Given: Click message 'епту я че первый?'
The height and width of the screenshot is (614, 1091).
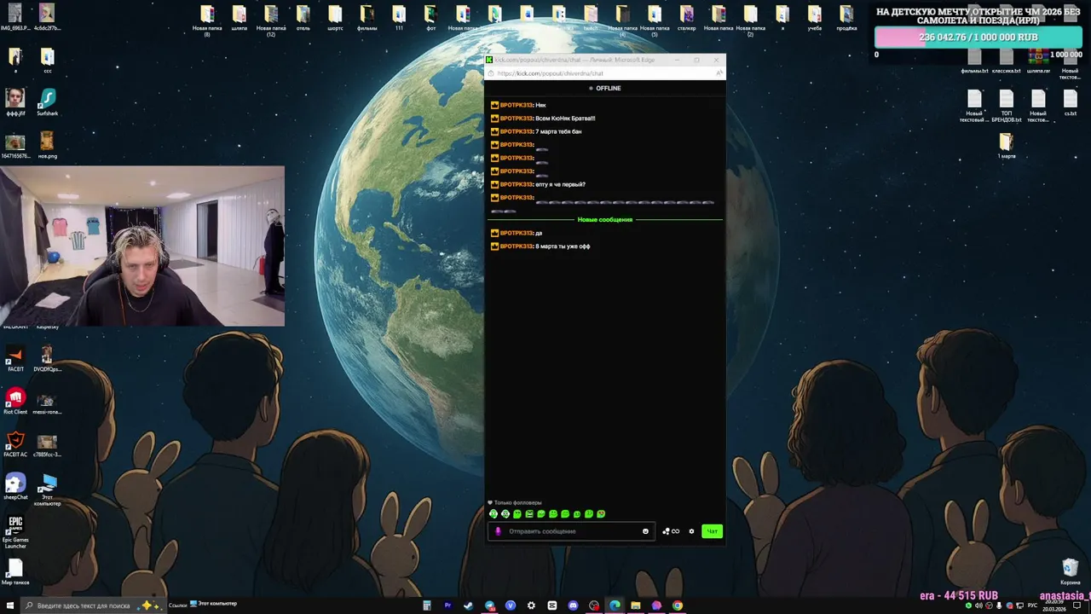Looking at the screenshot, I should [560, 184].
